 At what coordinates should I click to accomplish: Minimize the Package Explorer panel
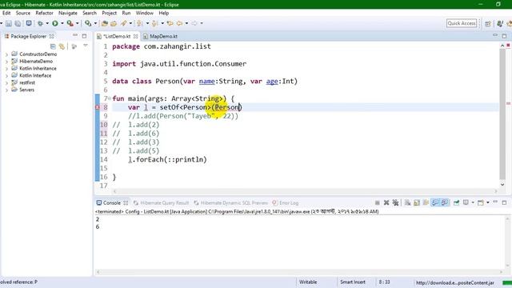(x=75, y=35)
